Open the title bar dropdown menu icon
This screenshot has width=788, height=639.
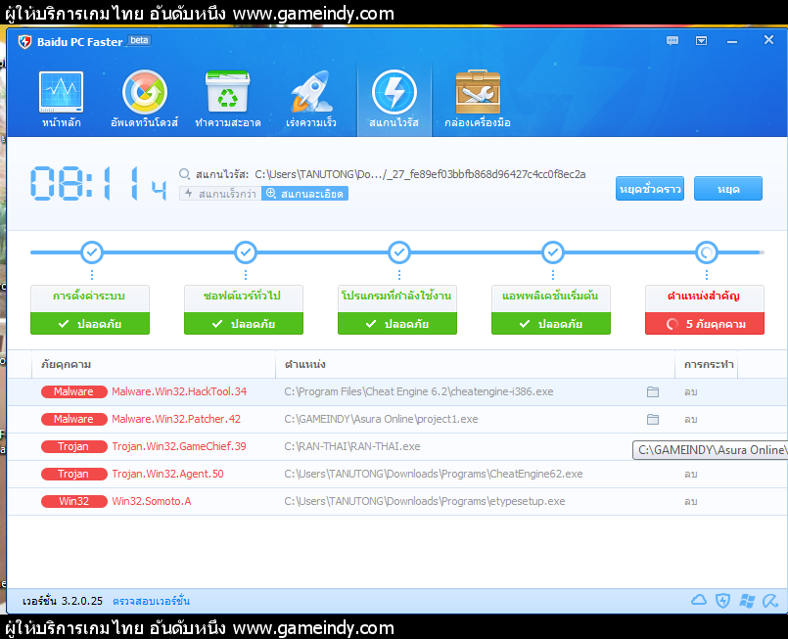click(x=702, y=41)
